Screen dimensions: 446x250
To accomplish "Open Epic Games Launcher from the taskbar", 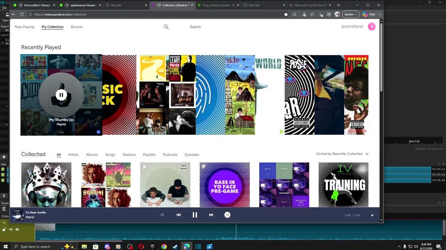I will pos(153,247).
